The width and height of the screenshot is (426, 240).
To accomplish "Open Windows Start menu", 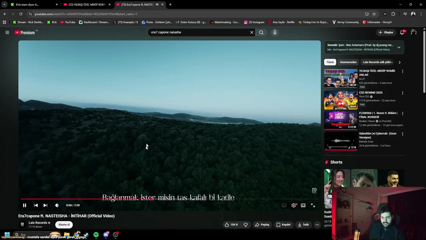I will click(7, 235).
